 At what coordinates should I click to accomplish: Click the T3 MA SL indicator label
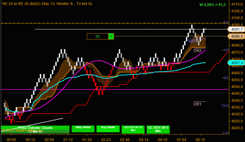pyautogui.click(x=35, y=131)
